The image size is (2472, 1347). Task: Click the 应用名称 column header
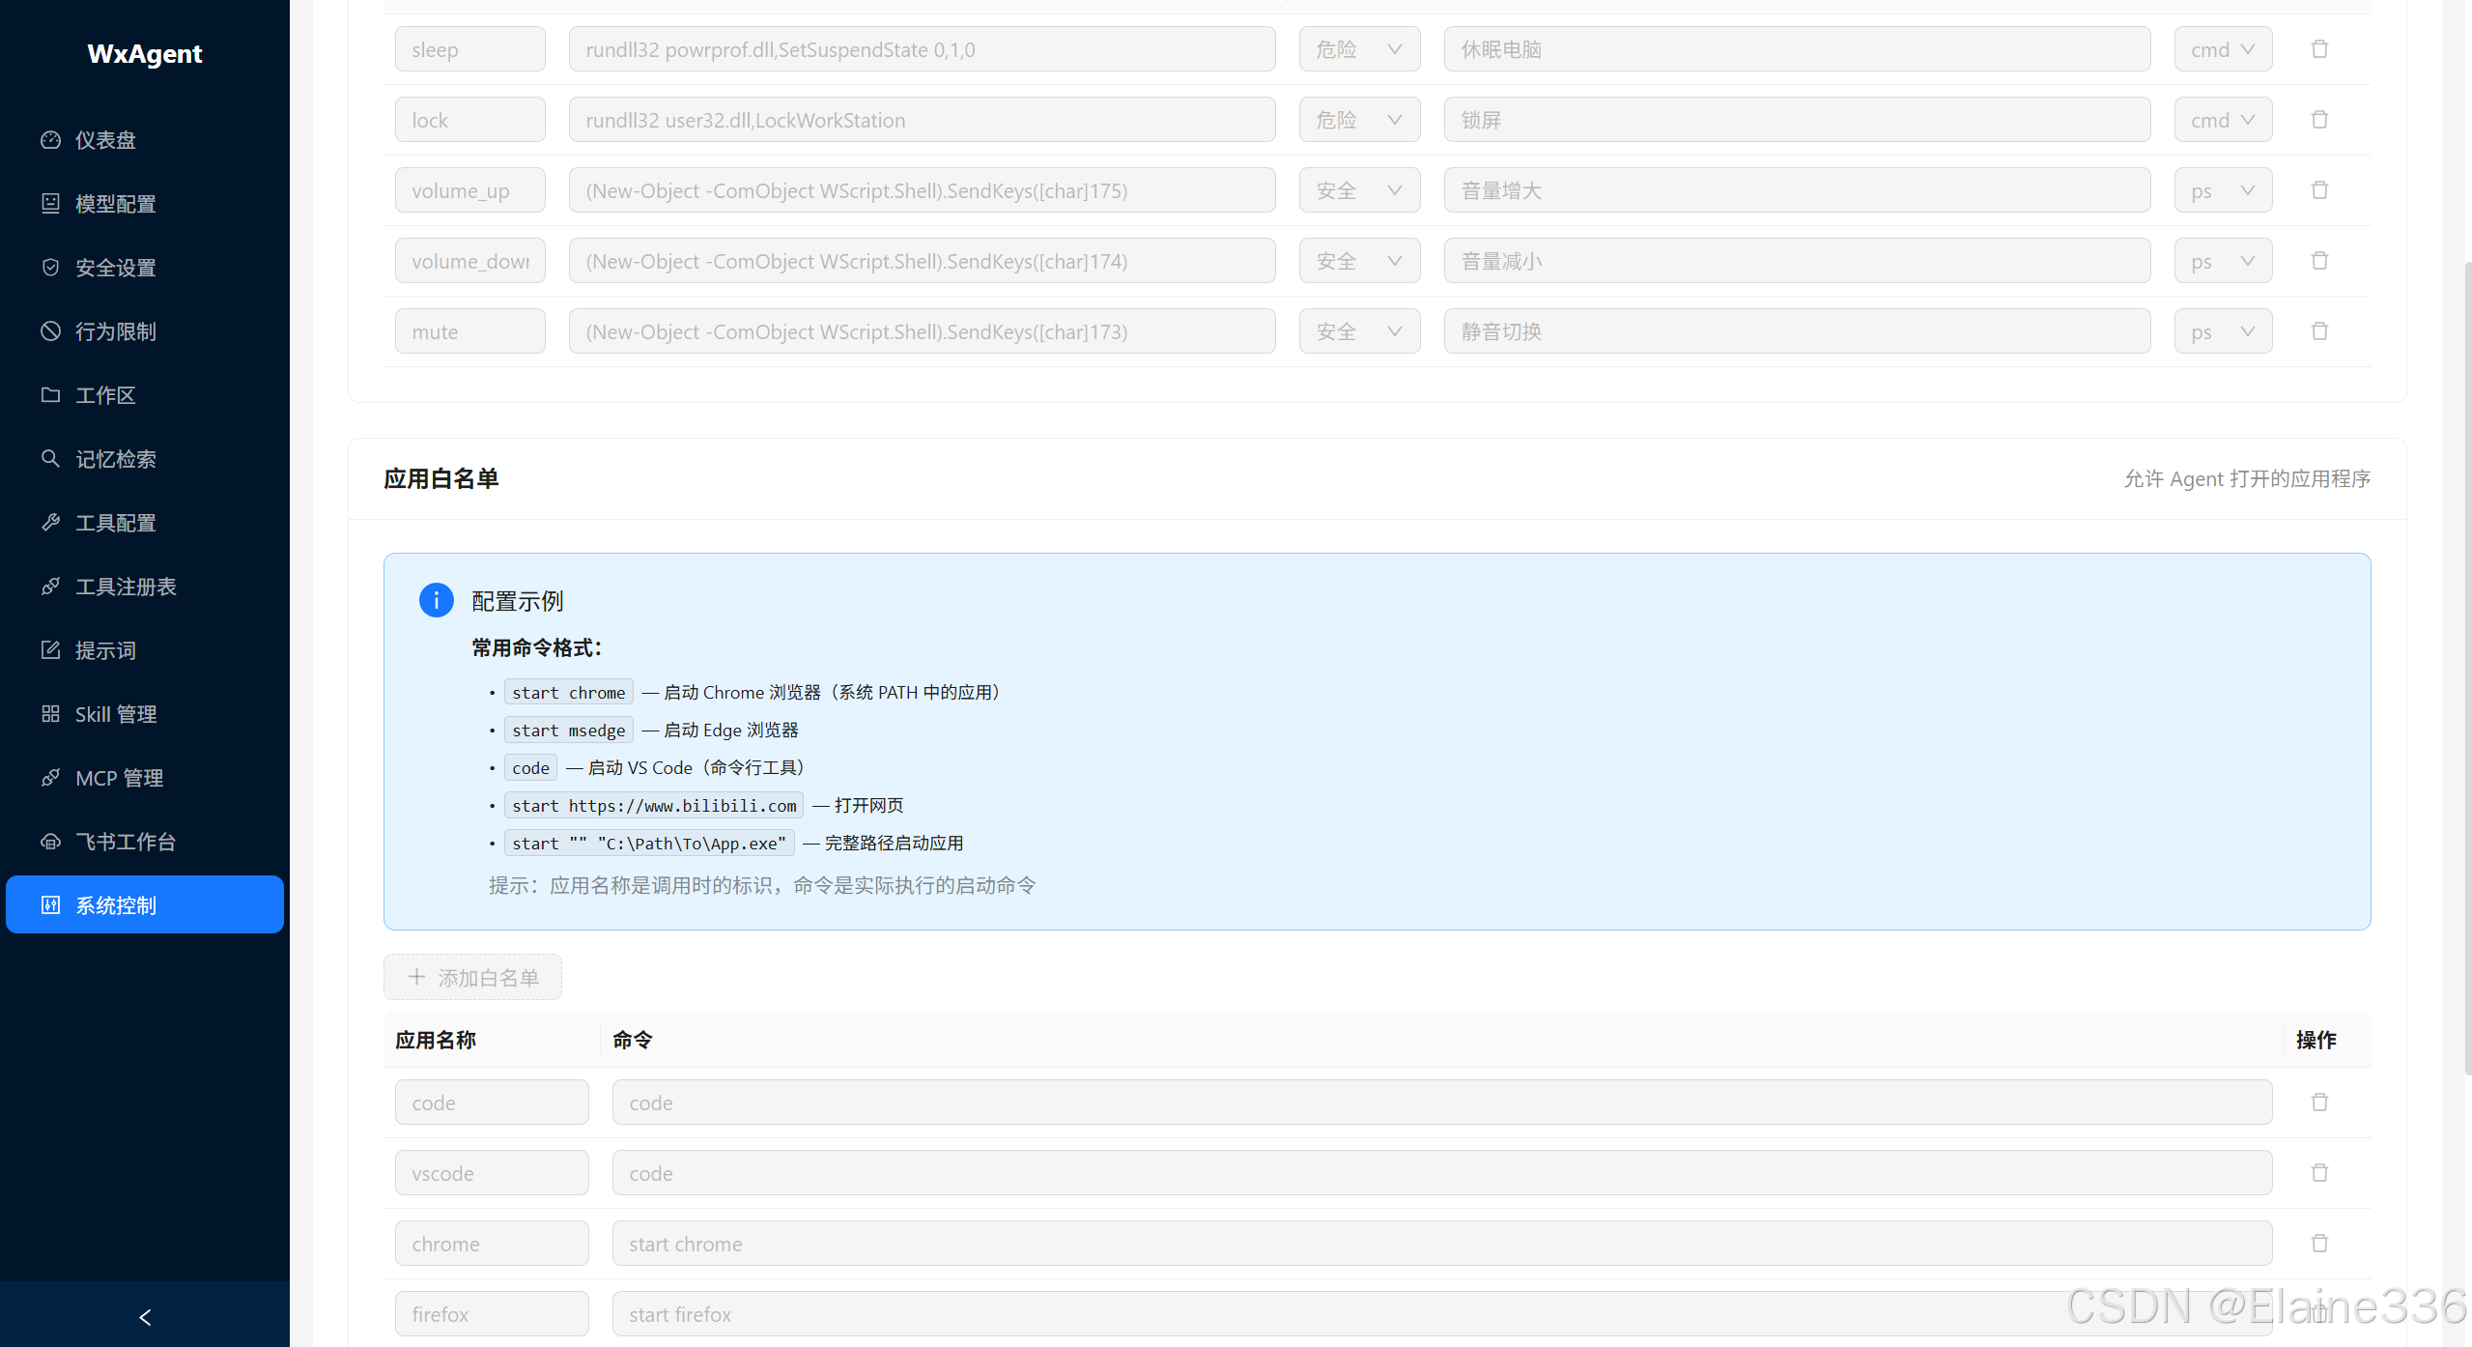[436, 1040]
